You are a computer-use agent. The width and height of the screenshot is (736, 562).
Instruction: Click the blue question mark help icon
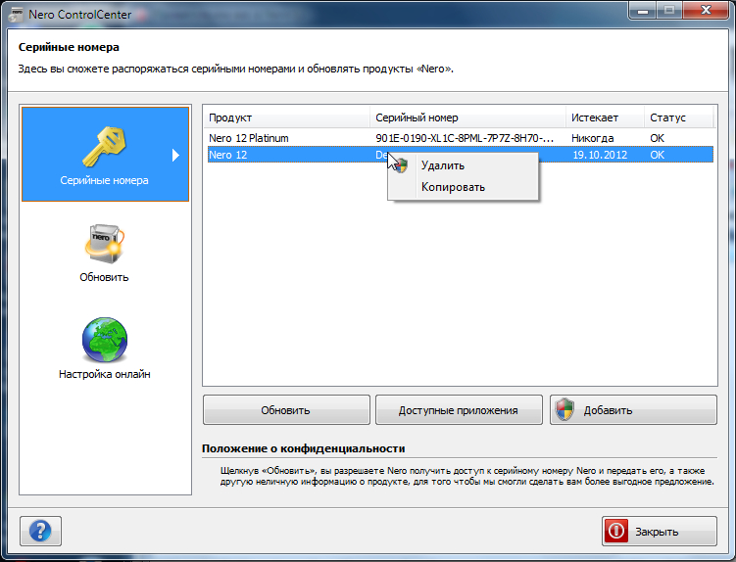[x=40, y=531]
